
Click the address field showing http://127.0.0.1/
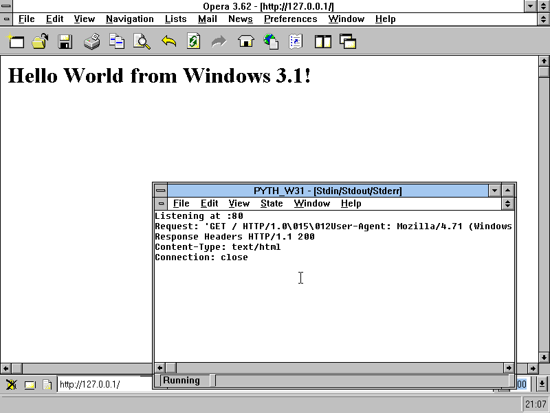pyautogui.click(x=103, y=385)
